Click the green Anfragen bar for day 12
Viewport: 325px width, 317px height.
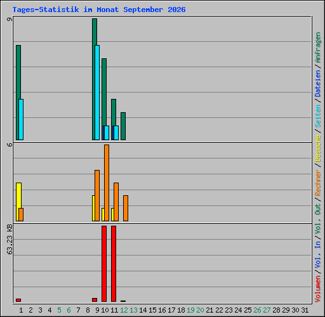click(123, 126)
